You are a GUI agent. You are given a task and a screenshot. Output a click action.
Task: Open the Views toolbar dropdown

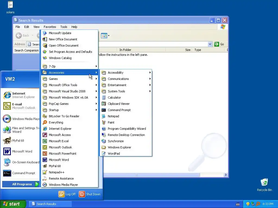(109, 35)
